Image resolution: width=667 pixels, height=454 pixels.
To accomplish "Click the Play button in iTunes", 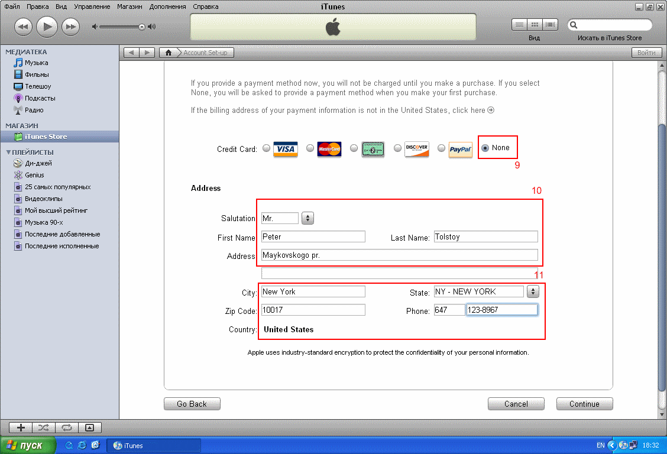I will point(47,27).
